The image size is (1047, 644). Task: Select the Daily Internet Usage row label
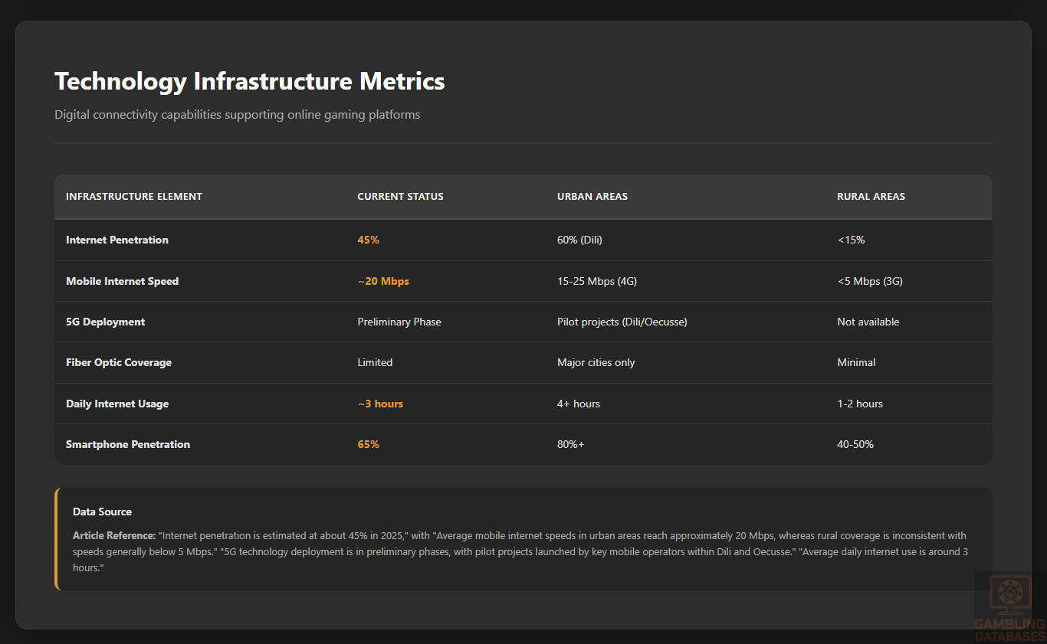[x=117, y=404]
